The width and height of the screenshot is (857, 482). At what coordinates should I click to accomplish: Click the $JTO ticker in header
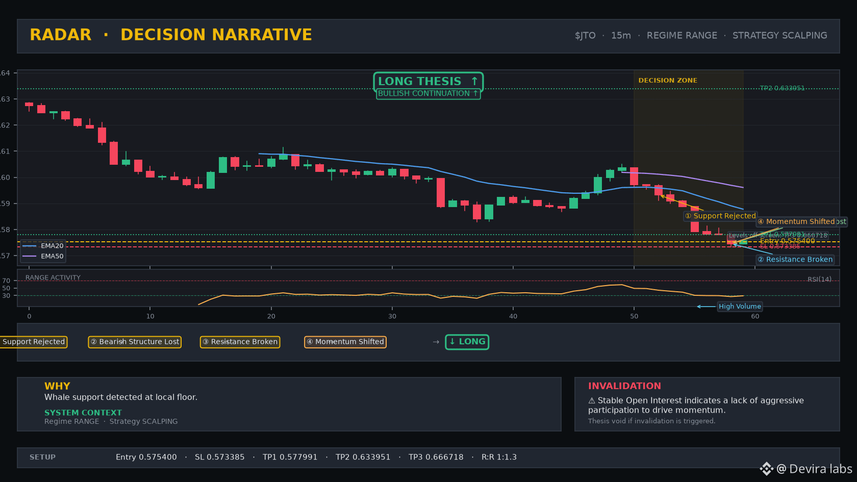(585, 36)
